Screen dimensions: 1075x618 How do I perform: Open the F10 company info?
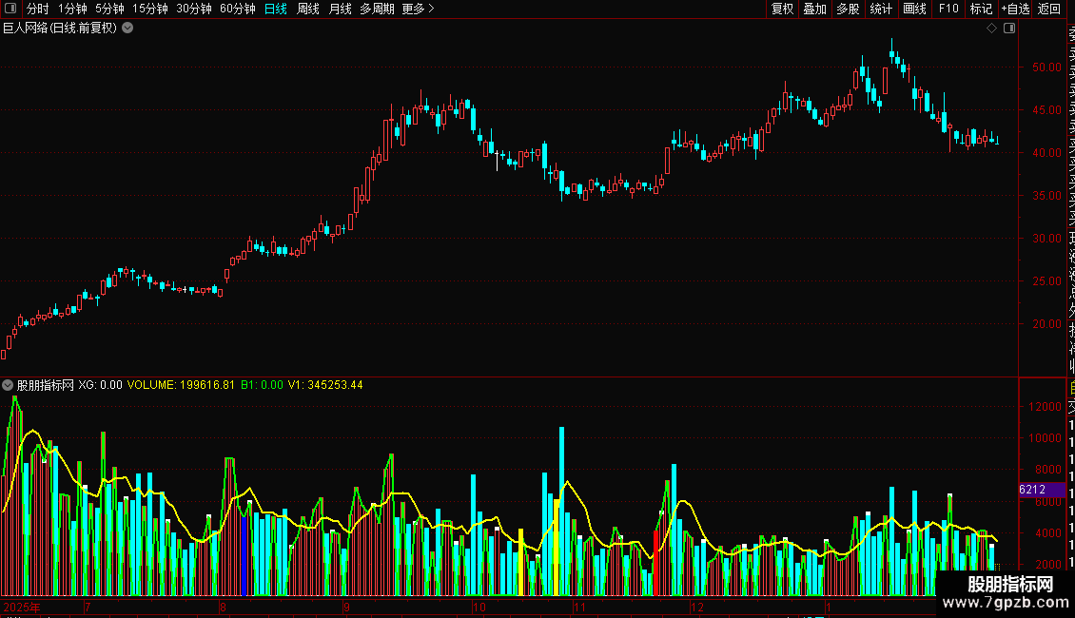pyautogui.click(x=948, y=9)
